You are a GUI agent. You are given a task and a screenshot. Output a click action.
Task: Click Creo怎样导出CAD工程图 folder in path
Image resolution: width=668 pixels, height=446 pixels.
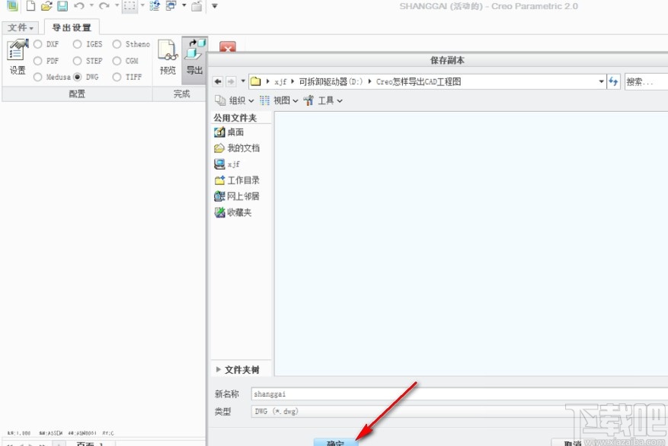pyautogui.click(x=418, y=81)
